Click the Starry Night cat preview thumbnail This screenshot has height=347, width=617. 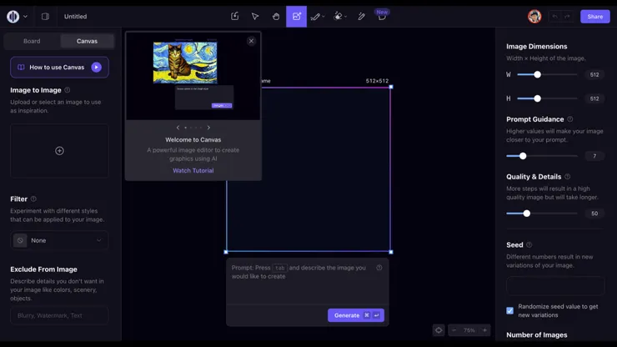pyautogui.click(x=185, y=63)
